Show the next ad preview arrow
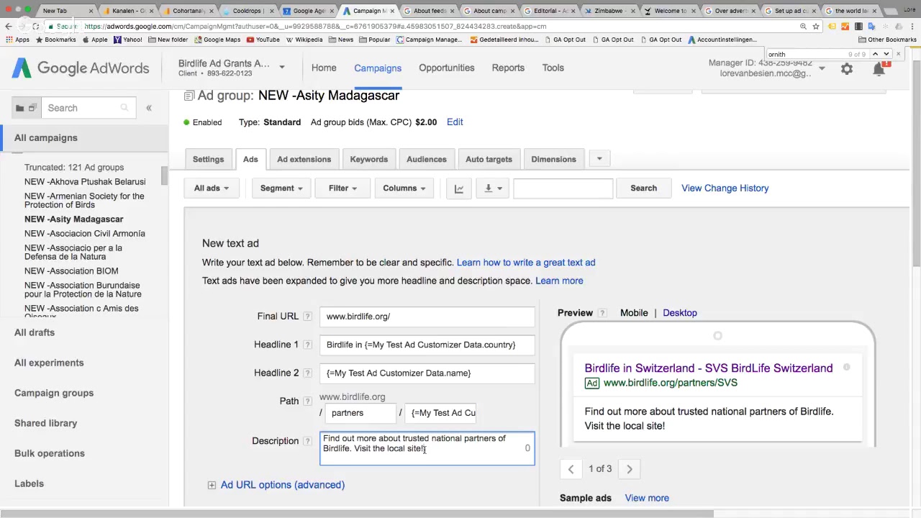 tap(630, 469)
